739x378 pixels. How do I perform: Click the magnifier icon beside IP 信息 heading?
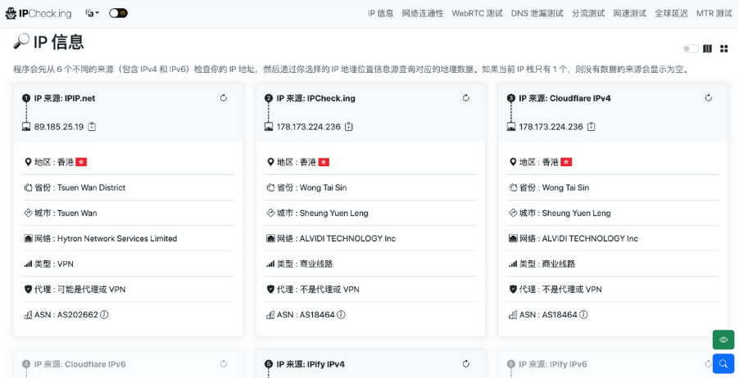pos(21,41)
